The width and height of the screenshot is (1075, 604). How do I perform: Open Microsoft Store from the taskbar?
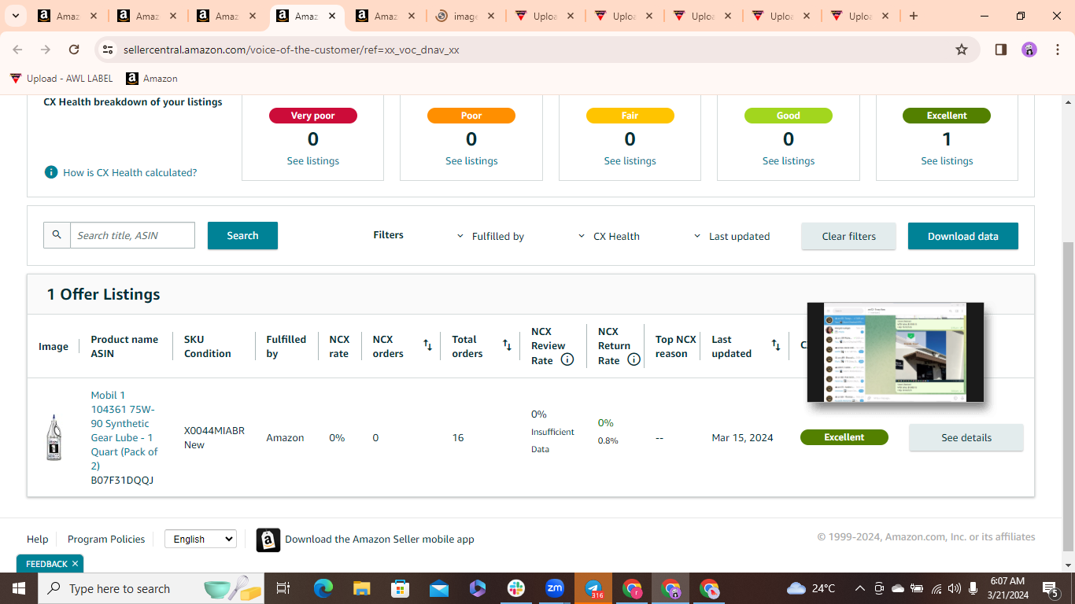[x=400, y=588]
